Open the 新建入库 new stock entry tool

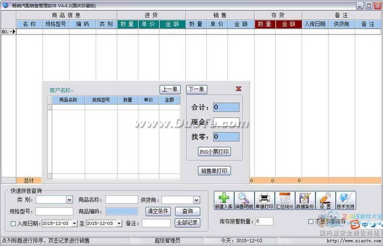(x=224, y=201)
